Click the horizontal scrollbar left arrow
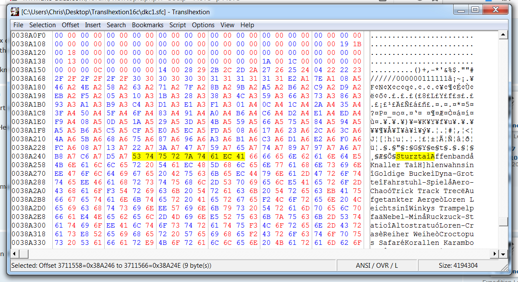This screenshot has width=518, height=282. [14, 253]
